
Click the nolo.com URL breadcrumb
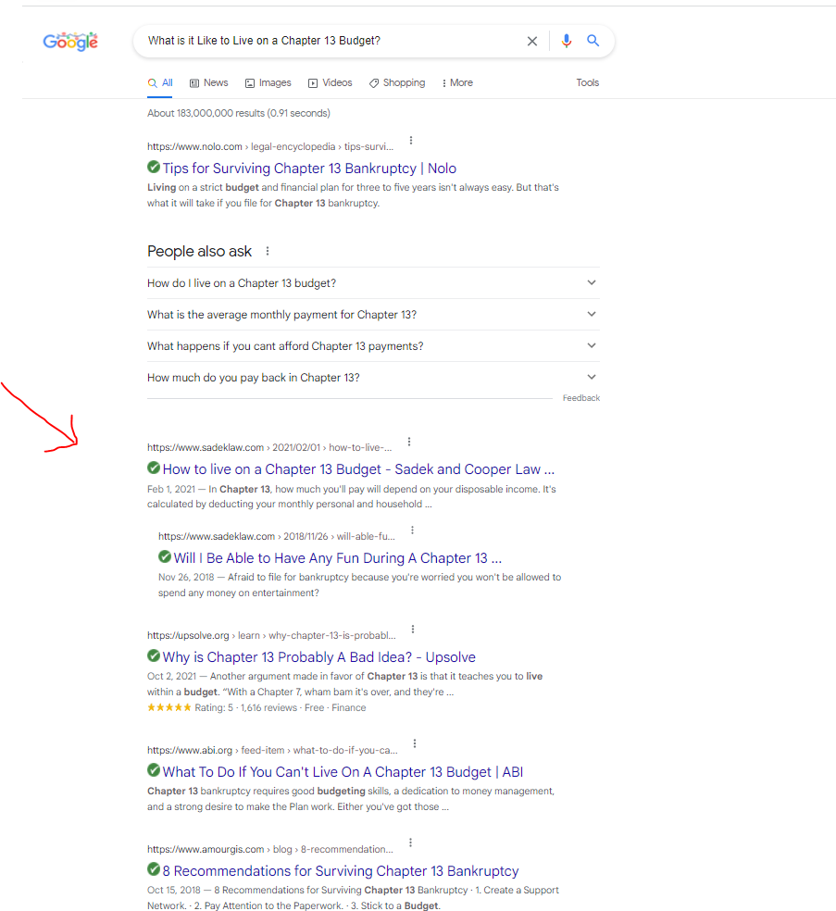(270, 146)
